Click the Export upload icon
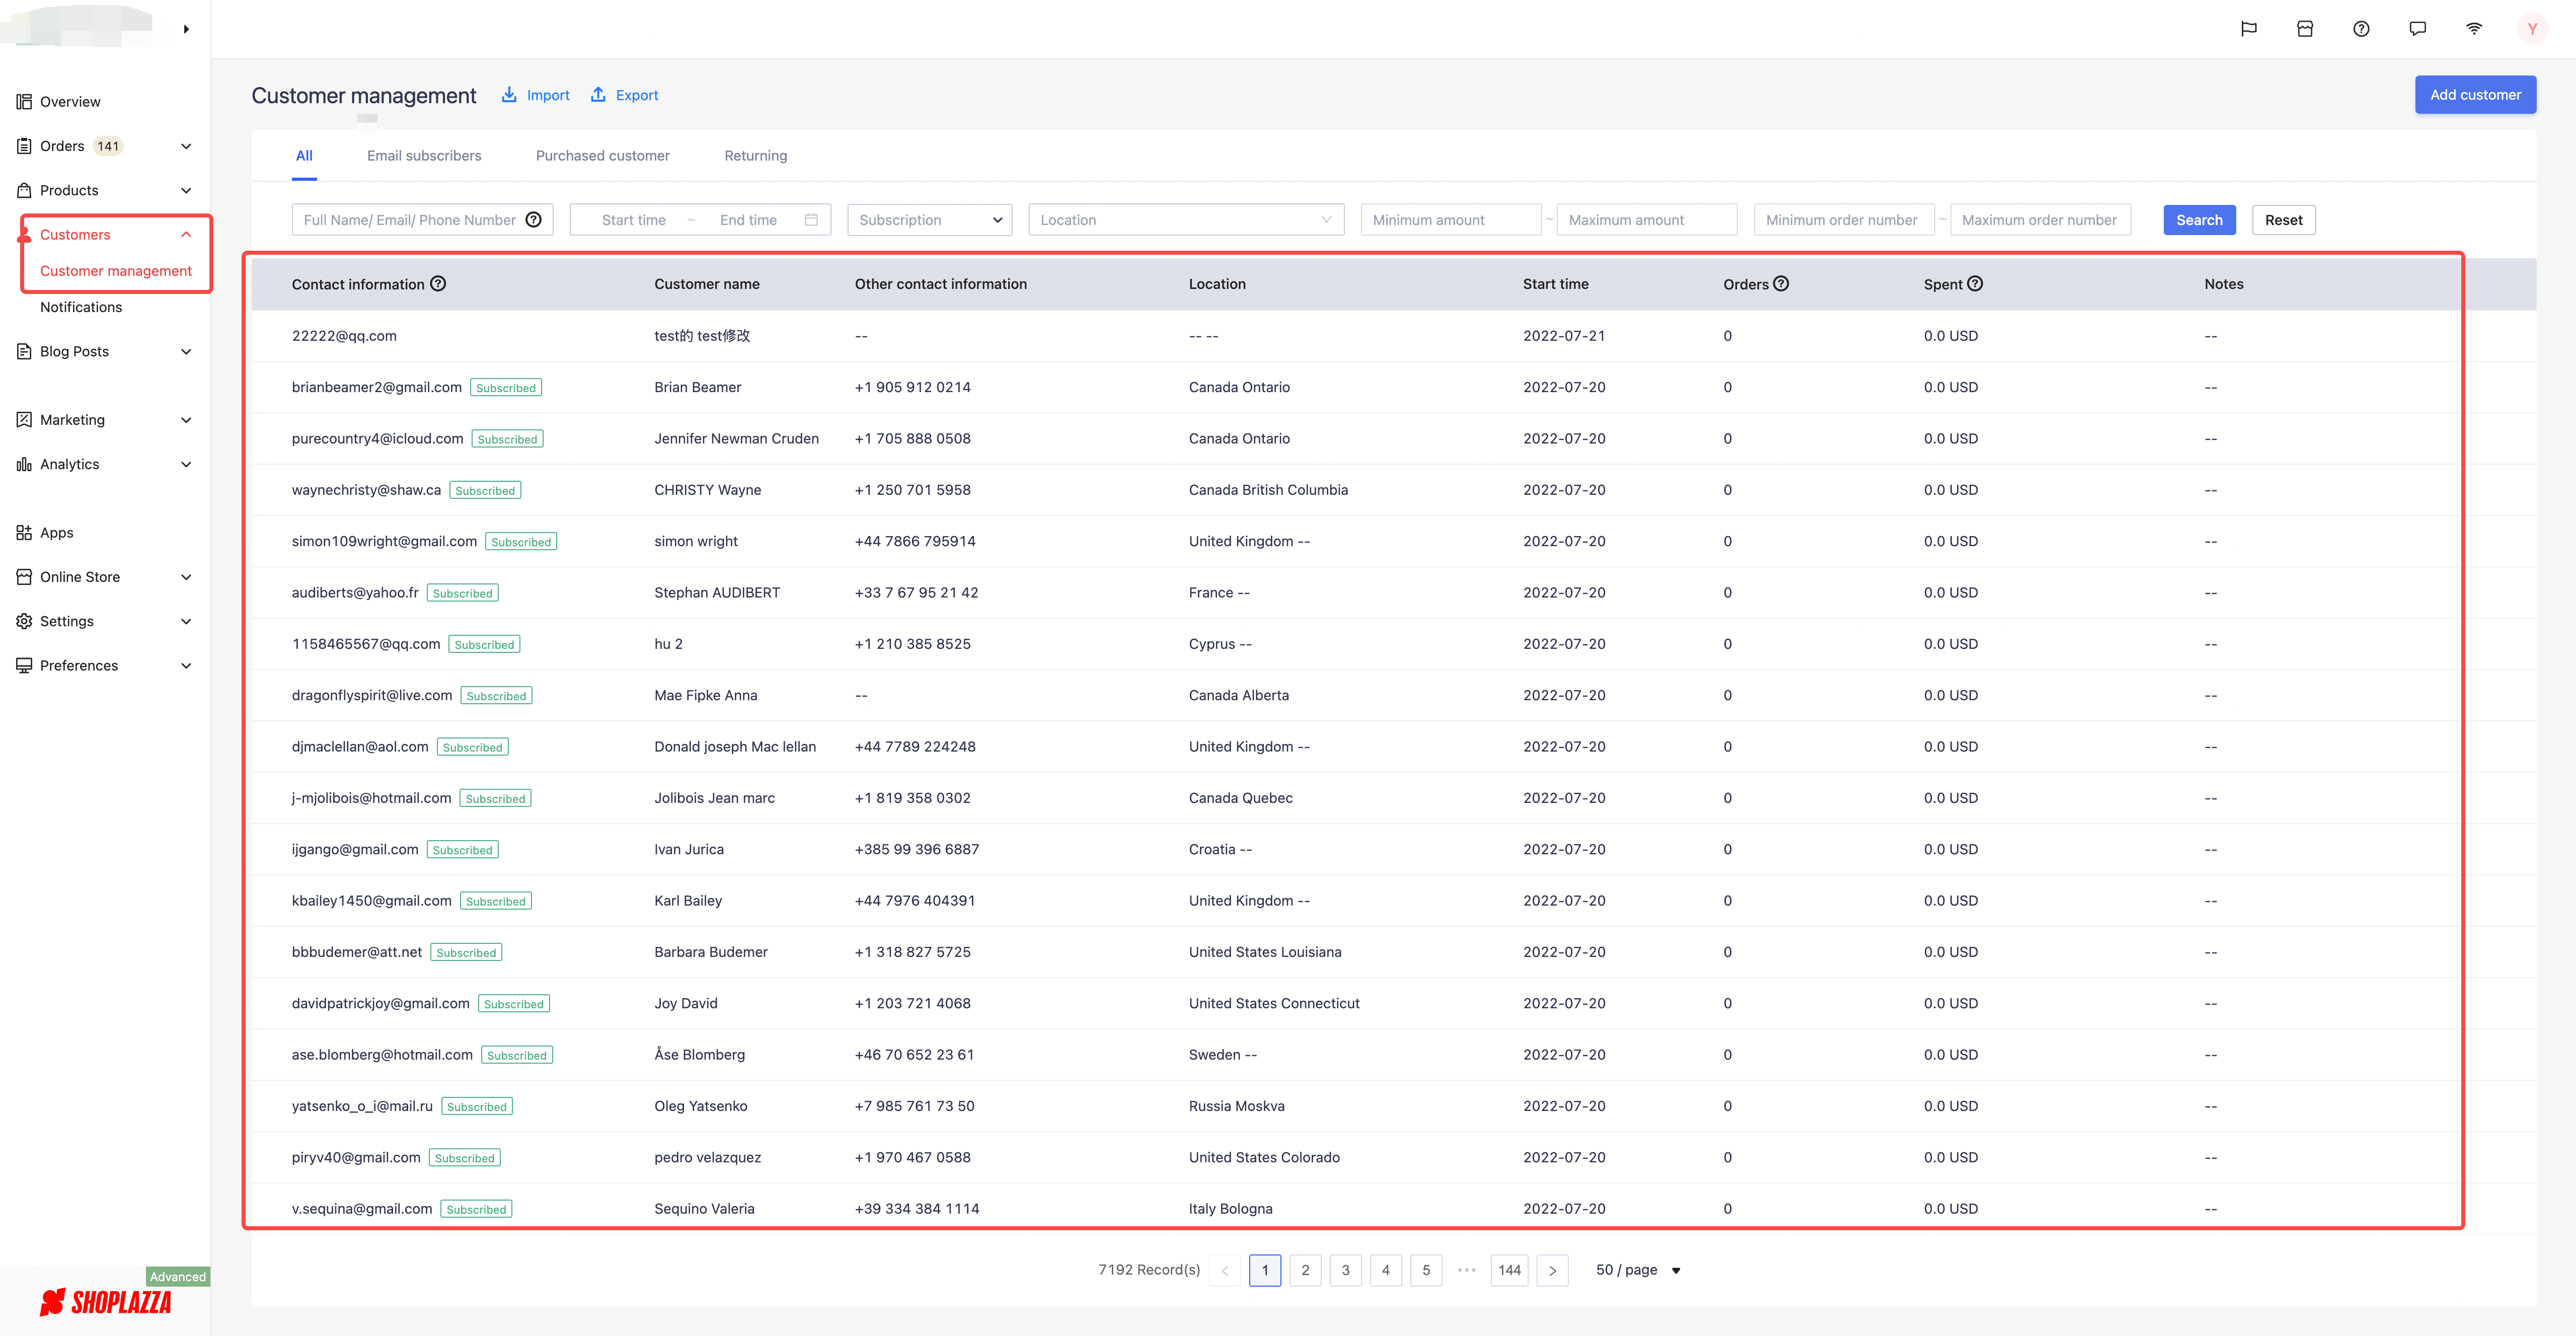The image size is (2576, 1336). pyautogui.click(x=598, y=94)
